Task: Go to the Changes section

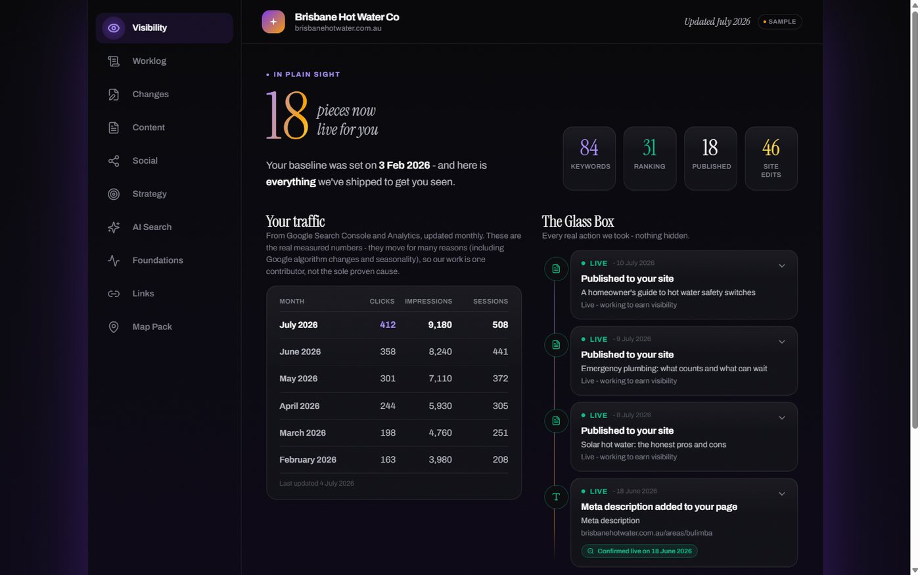Action: [164, 95]
